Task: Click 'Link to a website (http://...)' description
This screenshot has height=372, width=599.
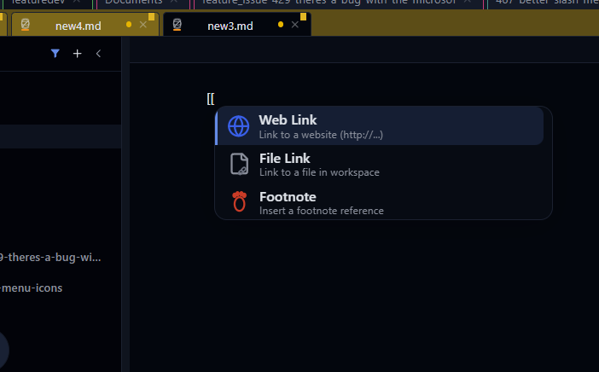Action: click(x=321, y=135)
